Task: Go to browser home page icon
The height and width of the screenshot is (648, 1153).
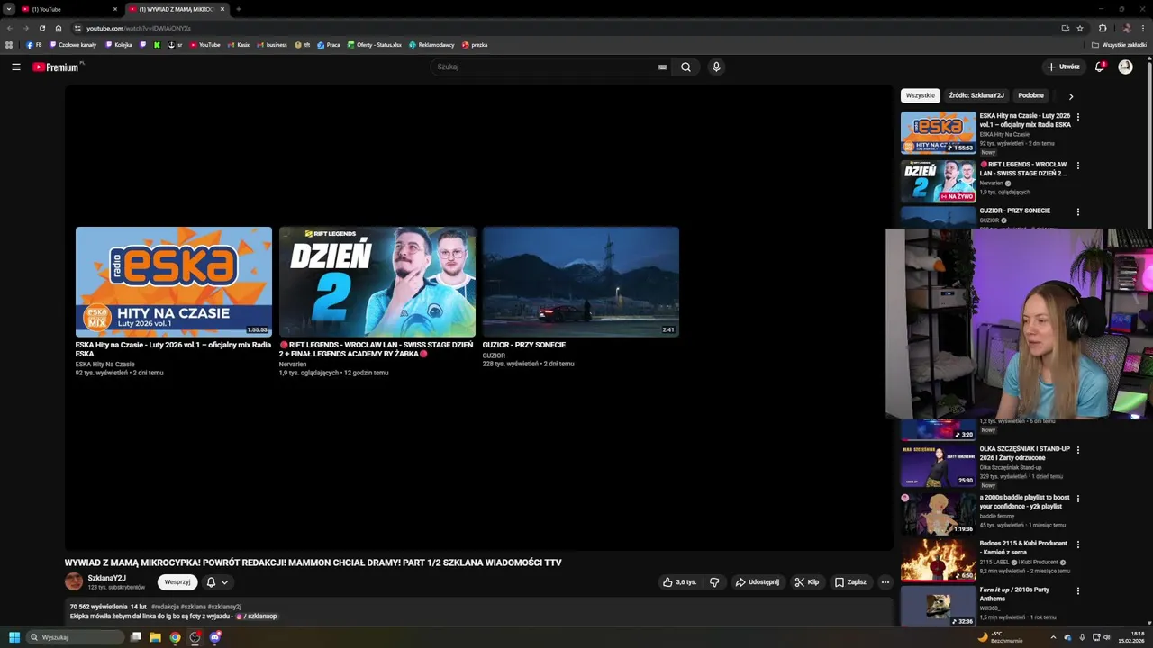Action: click(x=59, y=28)
